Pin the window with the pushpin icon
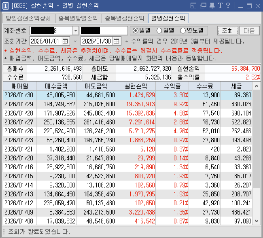The image size is (263, 238). point(212,6)
